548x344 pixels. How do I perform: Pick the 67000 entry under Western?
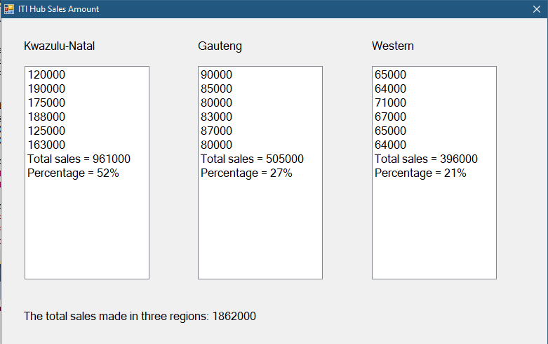click(391, 117)
